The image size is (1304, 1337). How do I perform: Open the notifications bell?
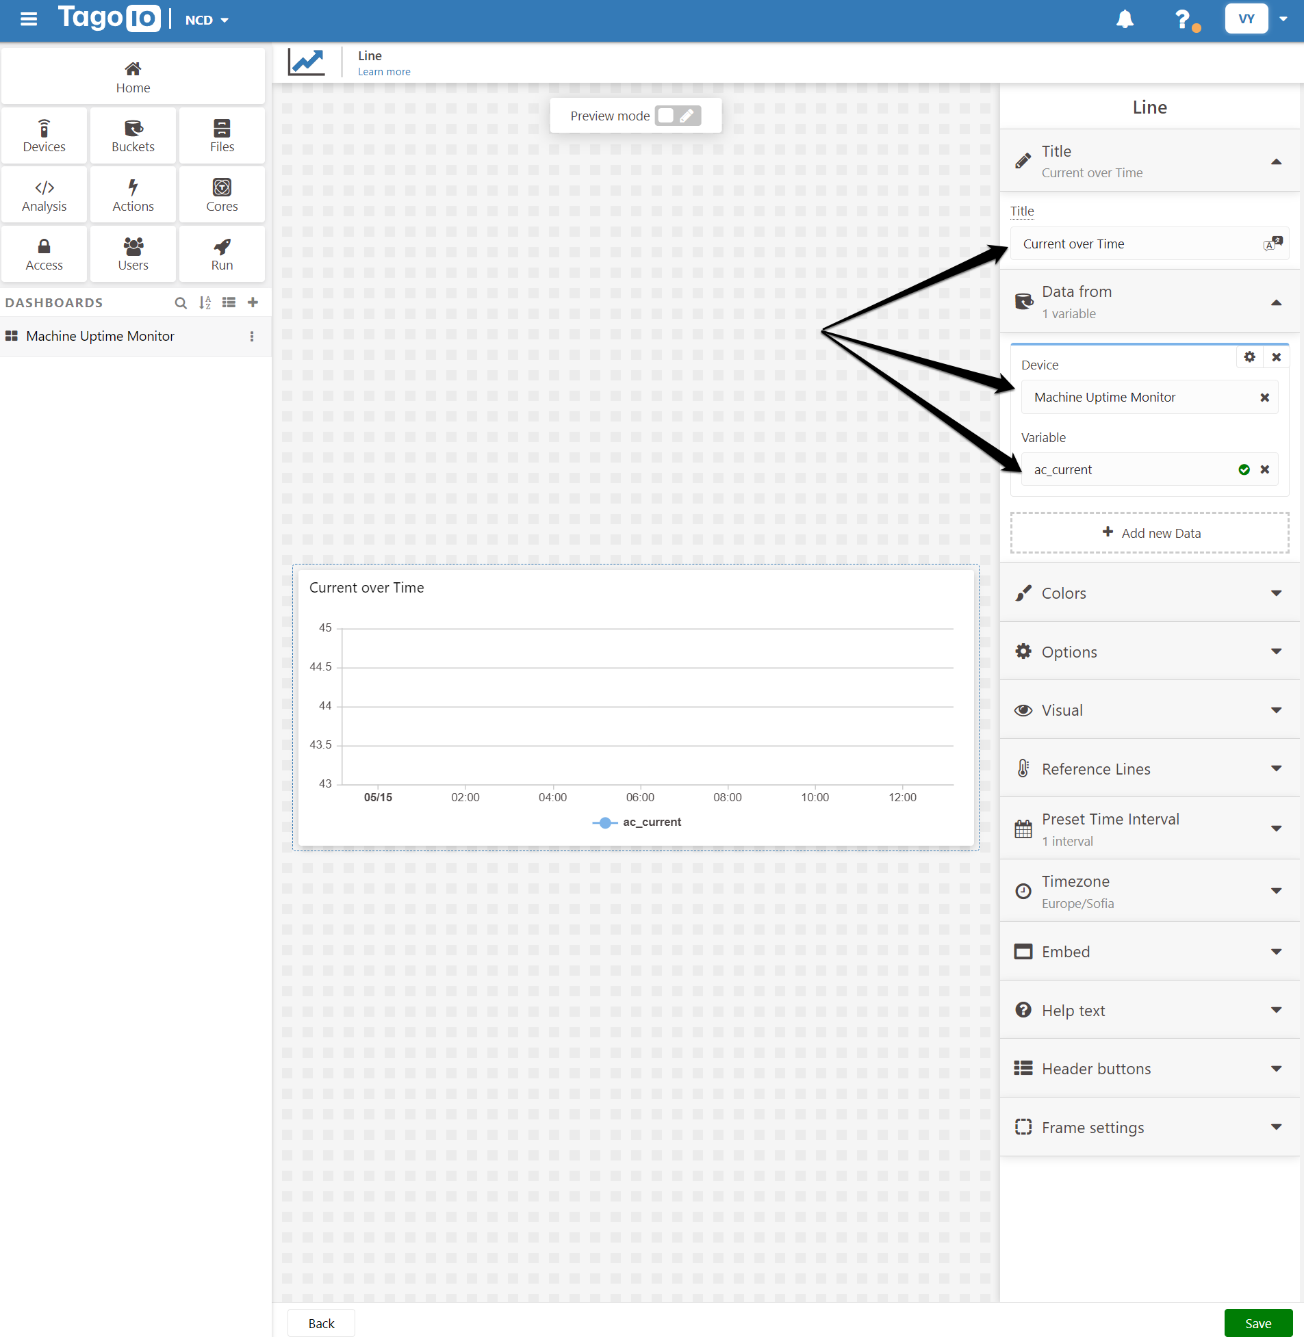coord(1125,19)
